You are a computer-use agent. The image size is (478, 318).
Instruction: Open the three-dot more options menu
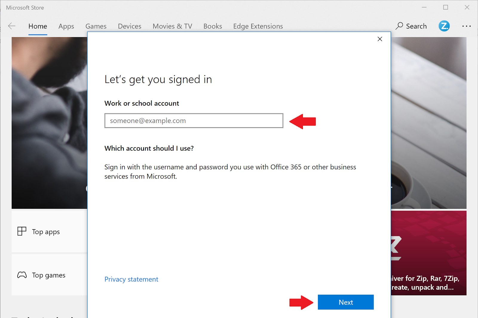tap(466, 26)
